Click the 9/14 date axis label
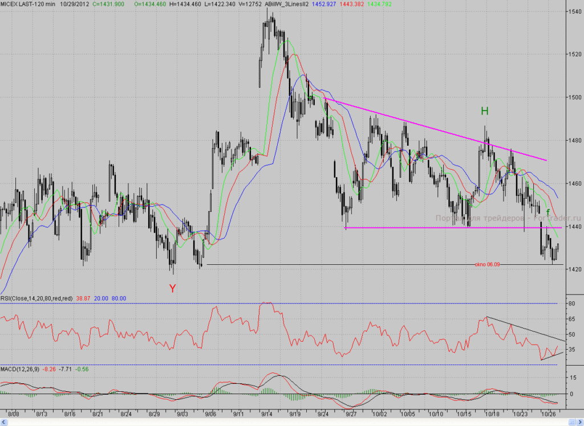This screenshot has height=426, width=584. pos(267,413)
